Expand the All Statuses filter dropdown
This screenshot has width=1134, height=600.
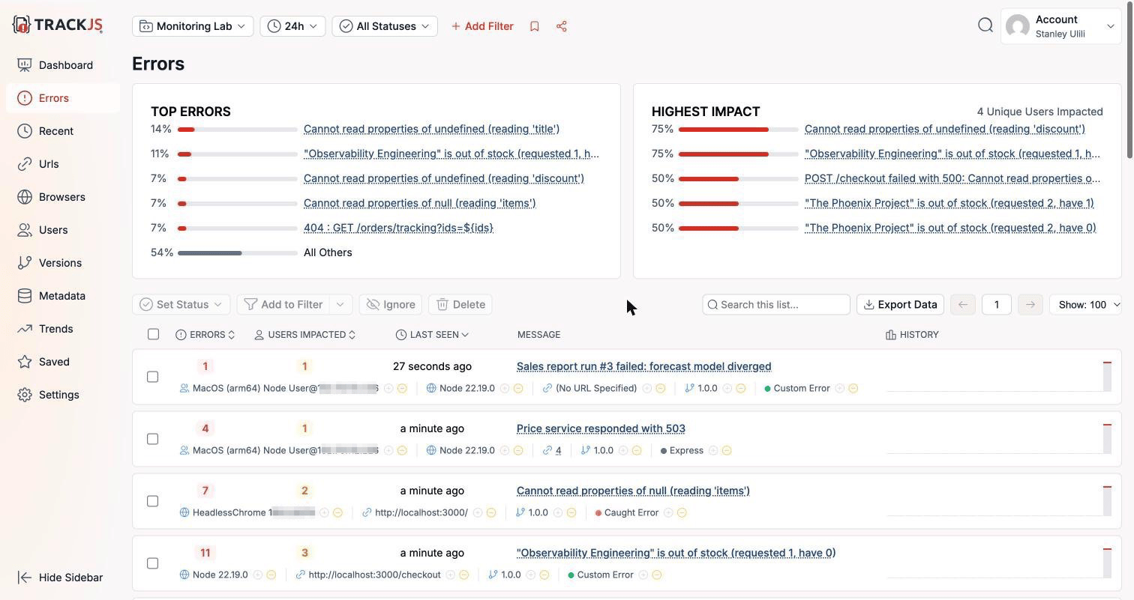[x=385, y=26]
